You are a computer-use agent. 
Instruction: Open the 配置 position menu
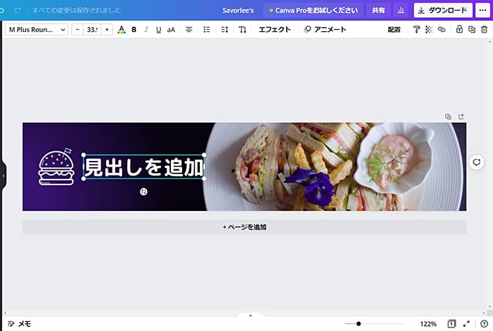(394, 30)
